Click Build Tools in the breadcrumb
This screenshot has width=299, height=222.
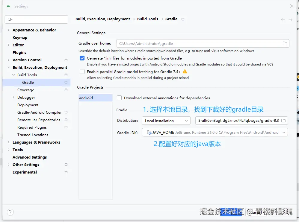tap(148, 19)
